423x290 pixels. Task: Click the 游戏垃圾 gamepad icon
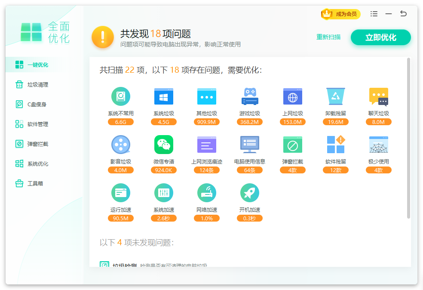(250, 96)
